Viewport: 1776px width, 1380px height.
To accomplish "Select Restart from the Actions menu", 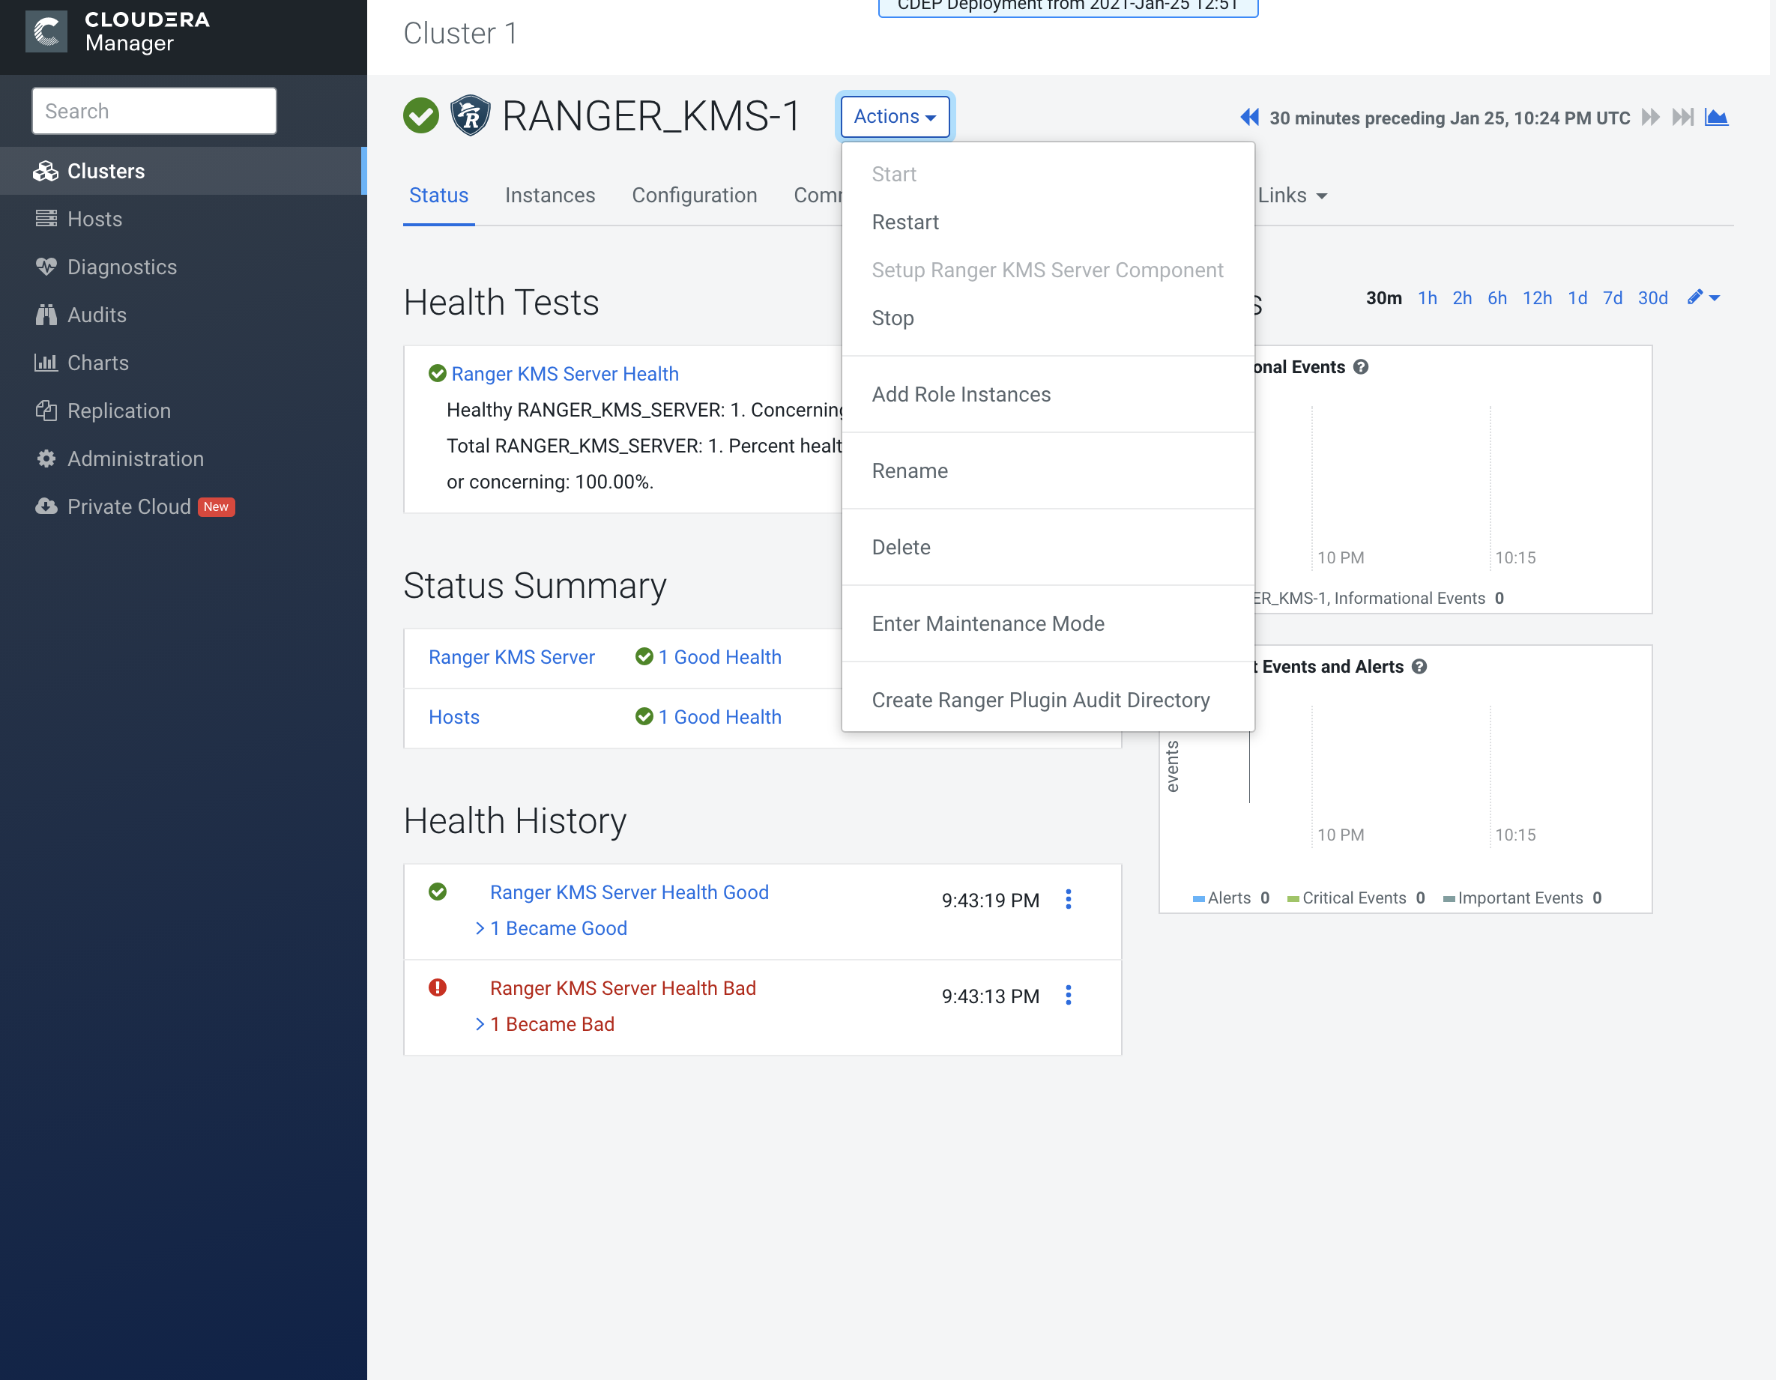I will click(905, 222).
